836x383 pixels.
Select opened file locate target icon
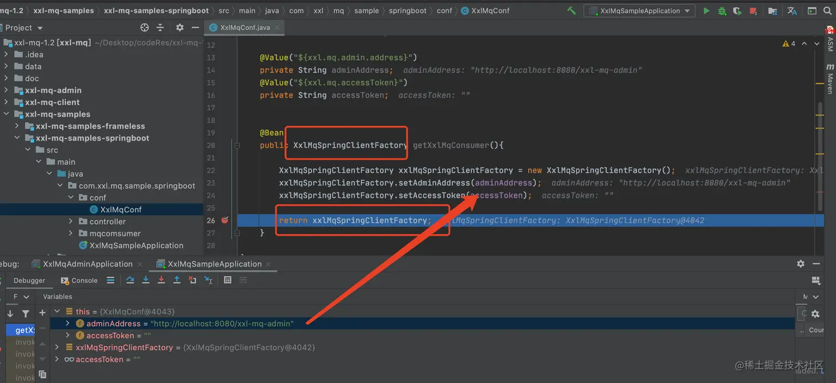pos(145,28)
